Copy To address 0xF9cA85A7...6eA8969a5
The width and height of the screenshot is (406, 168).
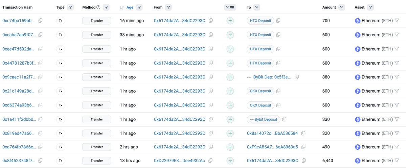[x=303, y=147]
